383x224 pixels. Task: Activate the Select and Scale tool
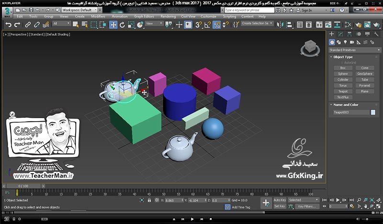coord(131,25)
